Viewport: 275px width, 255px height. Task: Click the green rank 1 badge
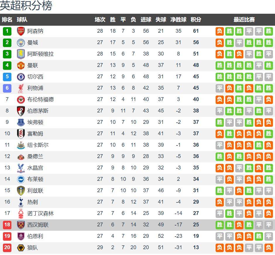7,31
